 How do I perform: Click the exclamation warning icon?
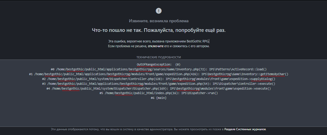pyautogui.click(x=159, y=11)
